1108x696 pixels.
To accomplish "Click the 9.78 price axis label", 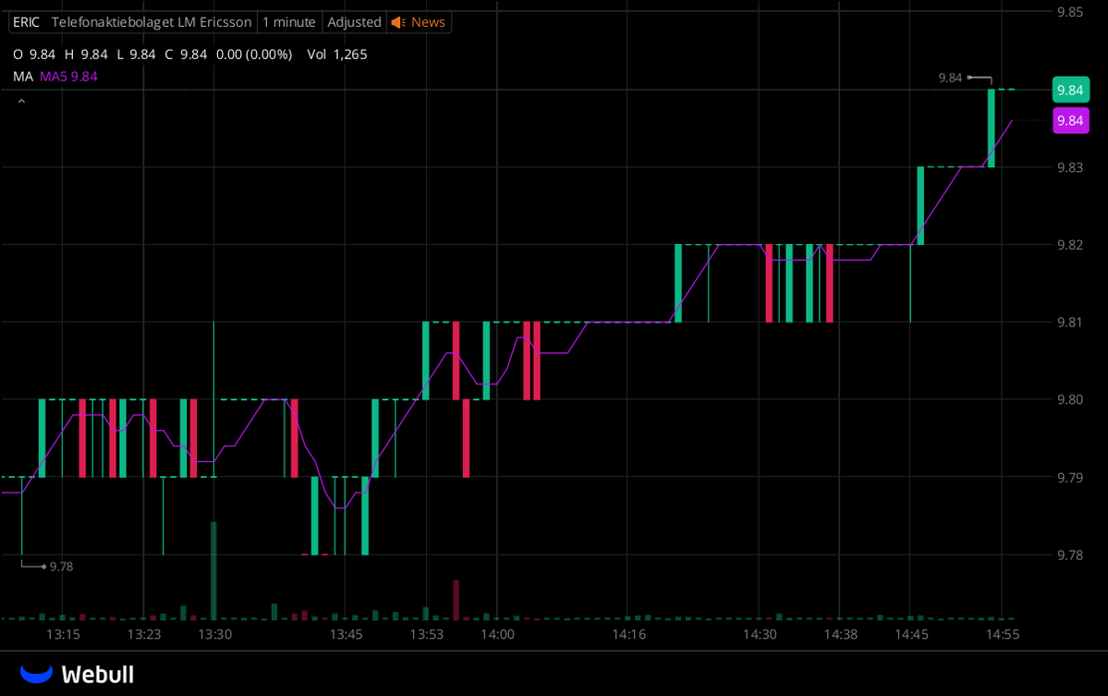I will (x=1070, y=556).
